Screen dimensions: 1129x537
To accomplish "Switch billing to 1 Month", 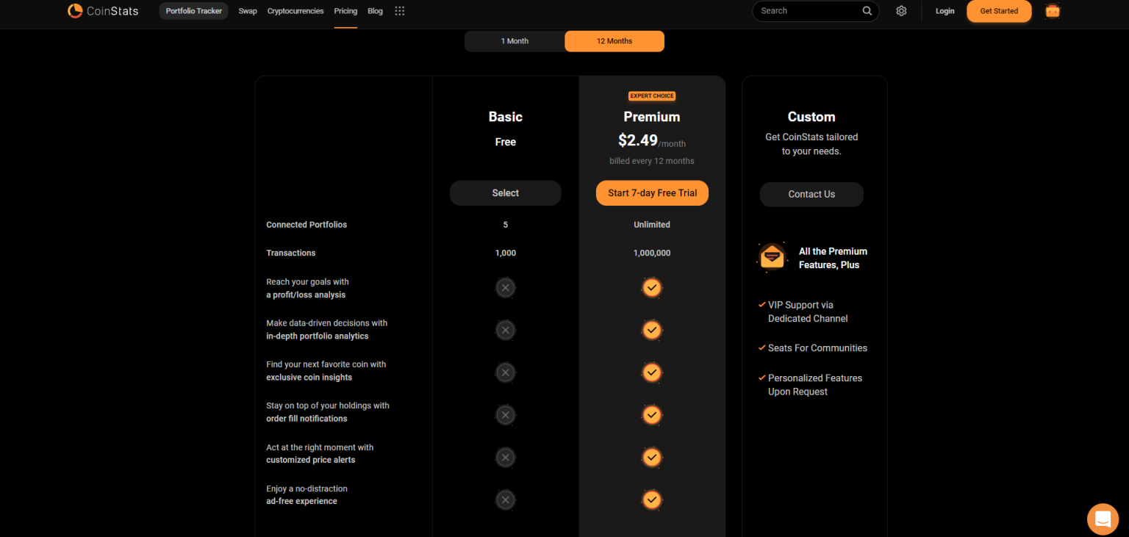I will (x=515, y=41).
